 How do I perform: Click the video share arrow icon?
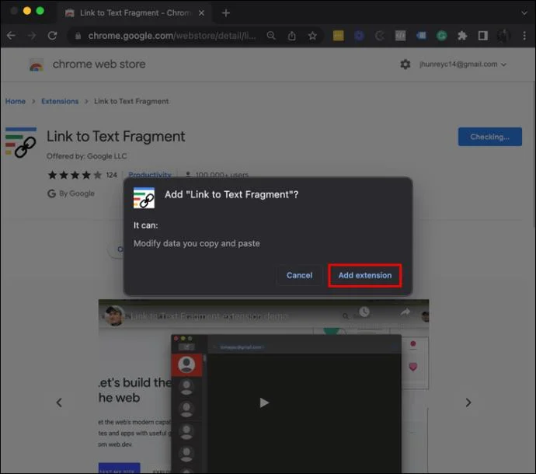click(x=405, y=312)
